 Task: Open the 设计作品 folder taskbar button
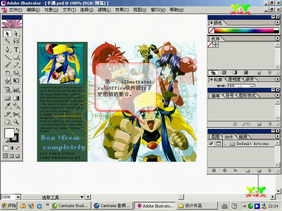point(197,206)
